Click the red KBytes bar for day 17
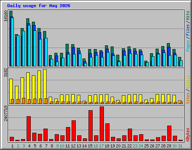 102,124
